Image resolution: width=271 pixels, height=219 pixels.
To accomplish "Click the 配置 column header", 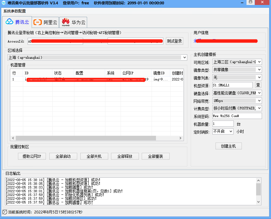I will [x=90, y=73].
